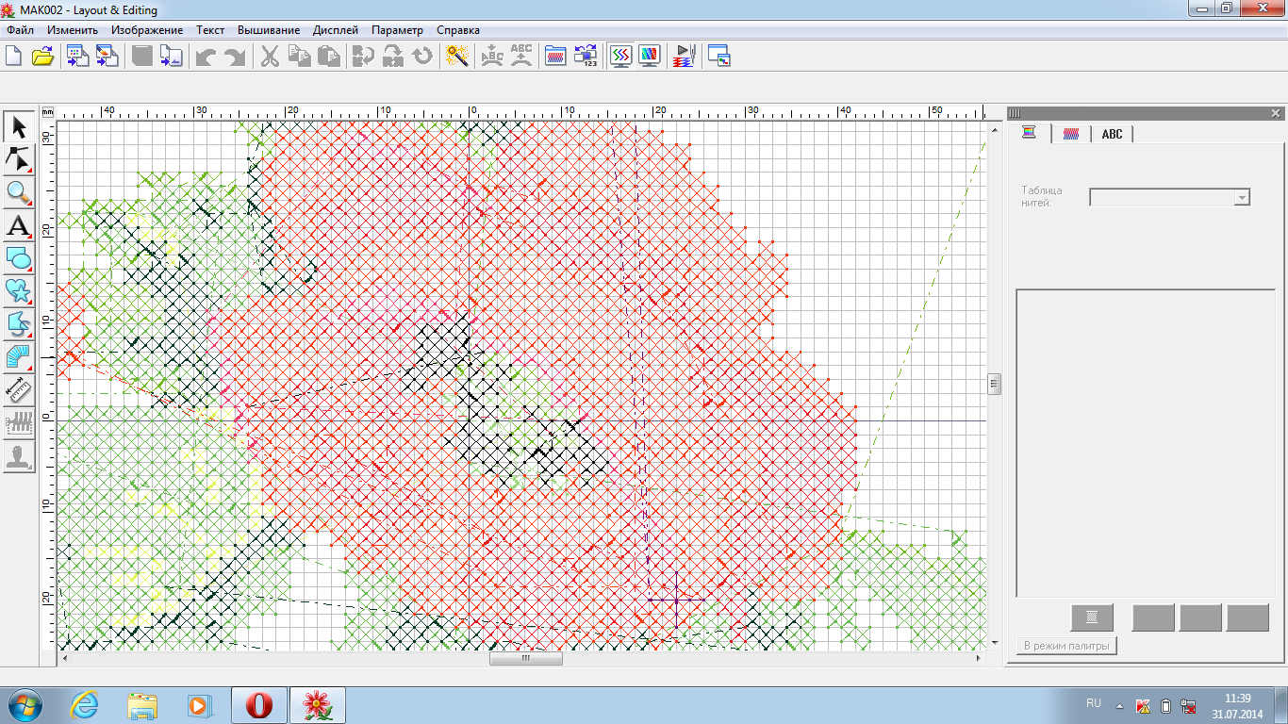Create new design with blank page icon
Viewport: 1288px width, 724px height.
point(13,57)
